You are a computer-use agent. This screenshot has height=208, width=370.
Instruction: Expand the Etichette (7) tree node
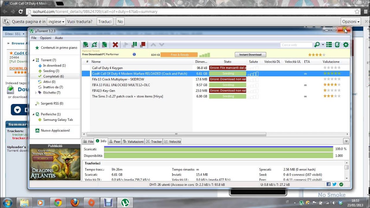(x=36, y=93)
